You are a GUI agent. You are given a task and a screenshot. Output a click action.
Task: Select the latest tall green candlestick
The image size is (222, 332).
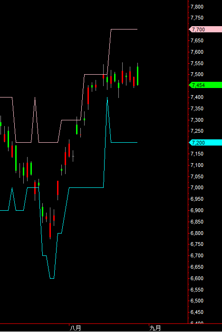138,76
